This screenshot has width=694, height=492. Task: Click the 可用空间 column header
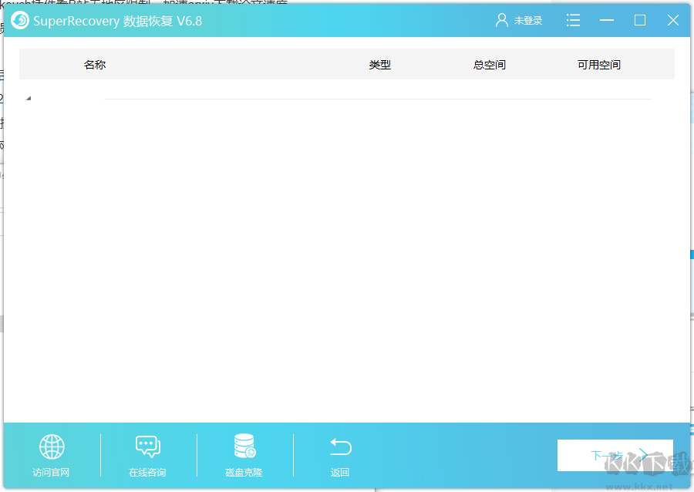click(x=599, y=65)
